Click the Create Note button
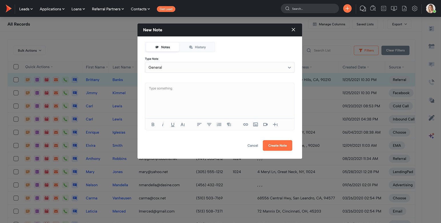Viewport: 441px width, 223px height. [x=277, y=145]
